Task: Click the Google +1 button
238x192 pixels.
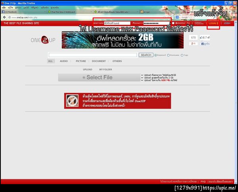Action: pyautogui.click(x=194, y=44)
